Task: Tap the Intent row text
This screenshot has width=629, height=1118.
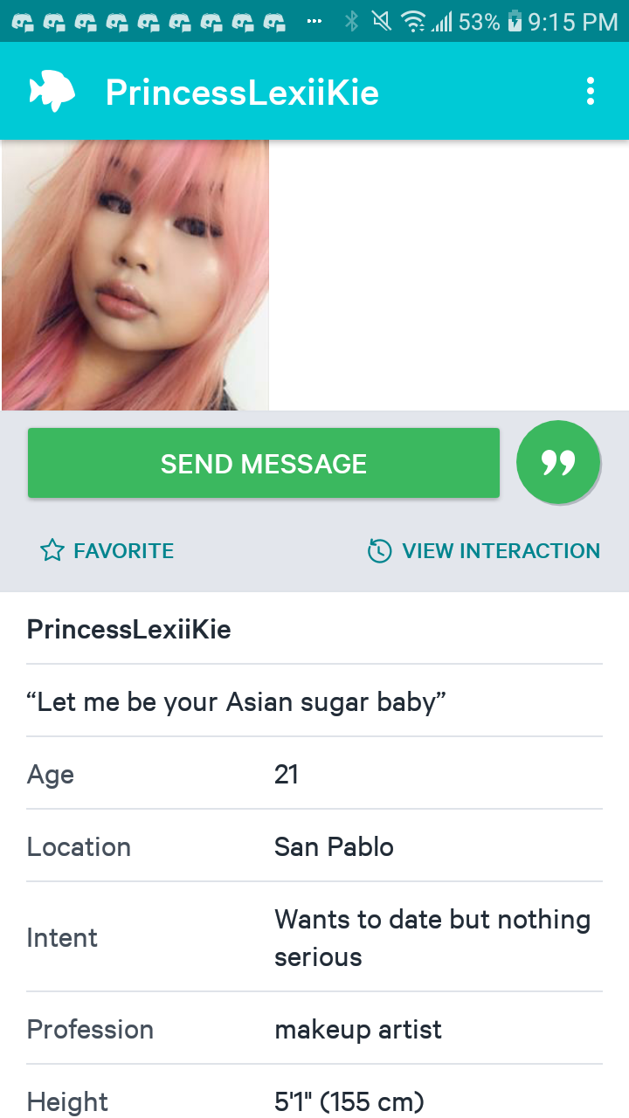Action: tap(432, 937)
